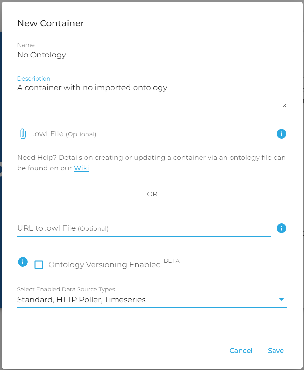Image resolution: width=304 pixels, height=370 pixels.
Task: Open the Wiki help link
Action: pos(81,168)
